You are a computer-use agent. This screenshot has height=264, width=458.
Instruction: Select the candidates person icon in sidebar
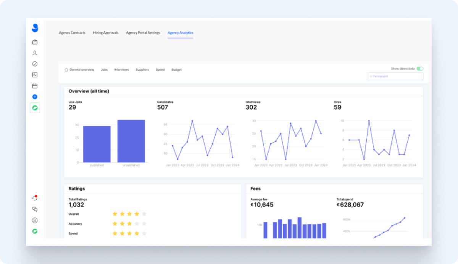click(x=35, y=53)
